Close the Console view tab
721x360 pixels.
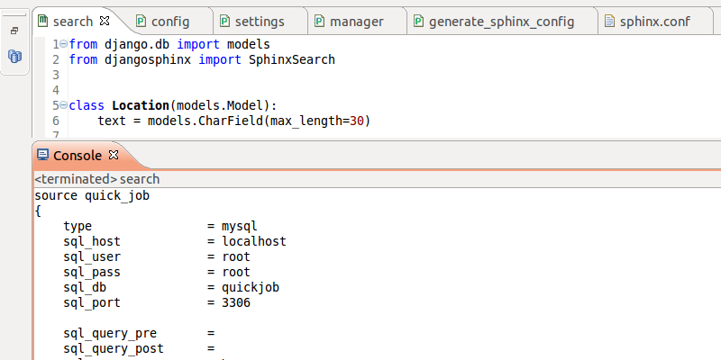tap(114, 156)
